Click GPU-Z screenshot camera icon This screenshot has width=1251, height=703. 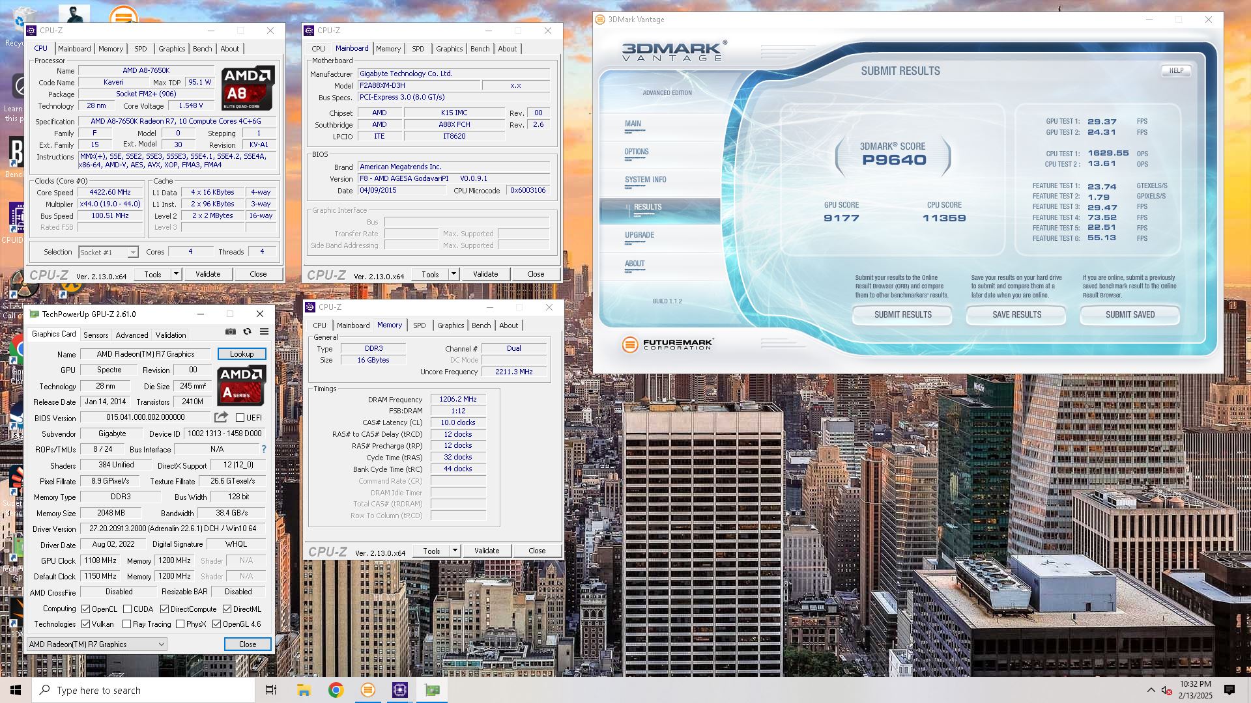pos(231,331)
